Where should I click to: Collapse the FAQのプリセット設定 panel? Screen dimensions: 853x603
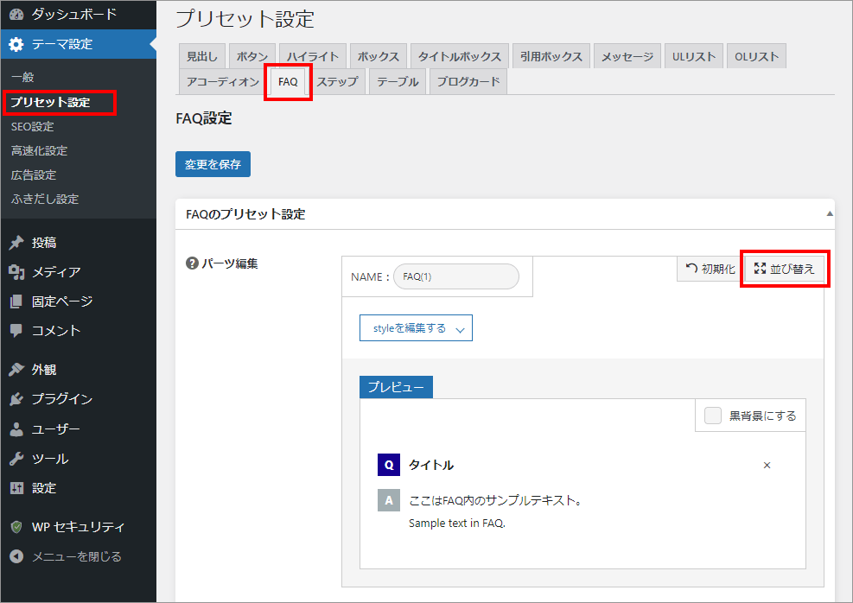click(x=829, y=213)
